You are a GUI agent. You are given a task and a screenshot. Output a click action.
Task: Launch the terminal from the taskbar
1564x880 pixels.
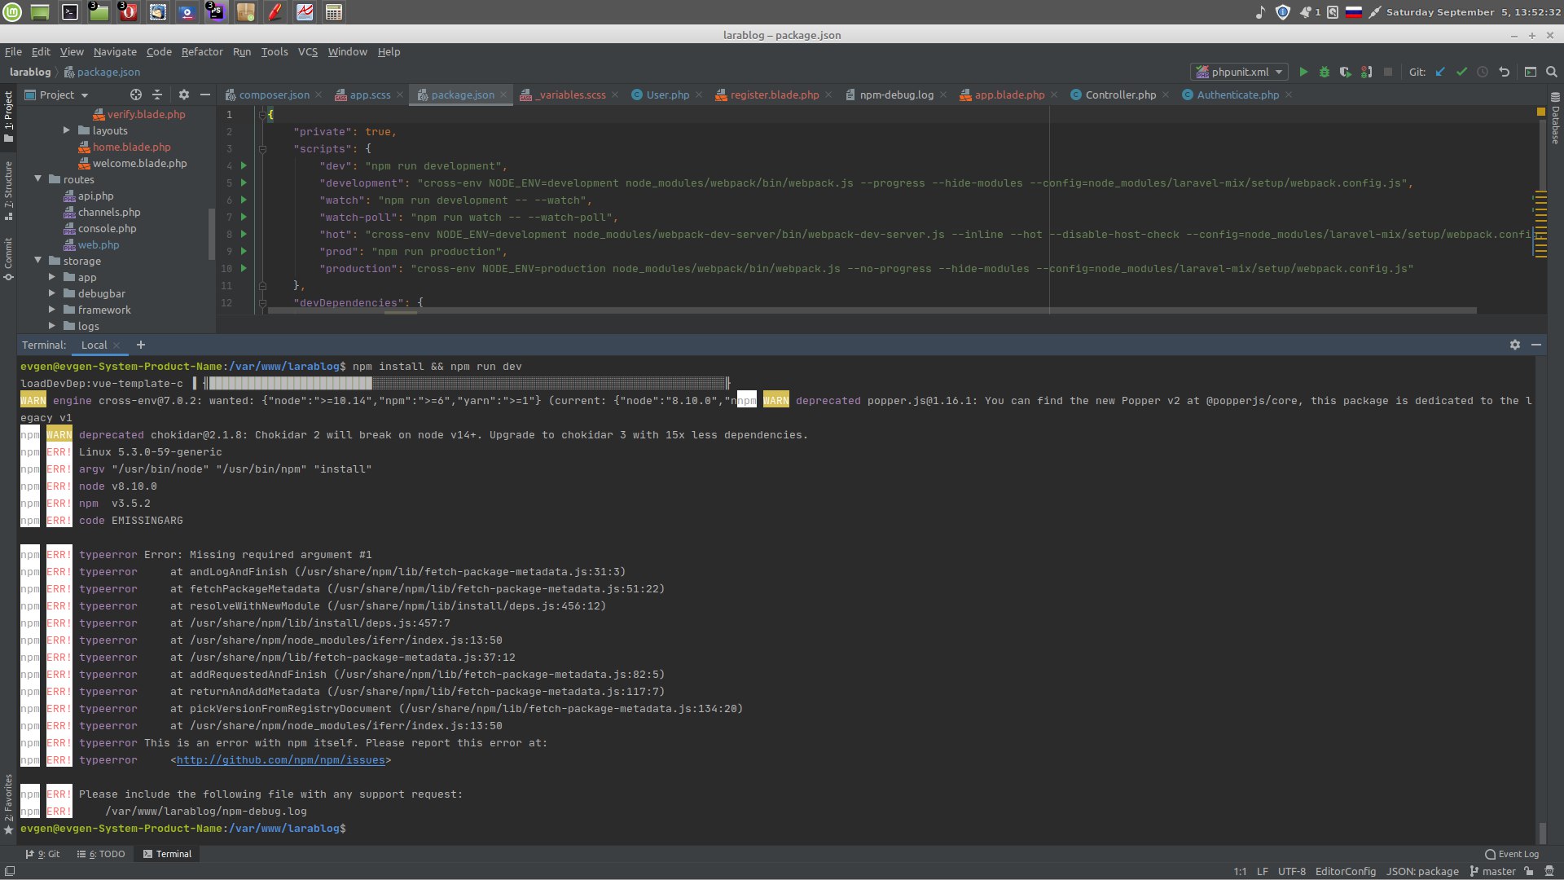[x=71, y=11]
